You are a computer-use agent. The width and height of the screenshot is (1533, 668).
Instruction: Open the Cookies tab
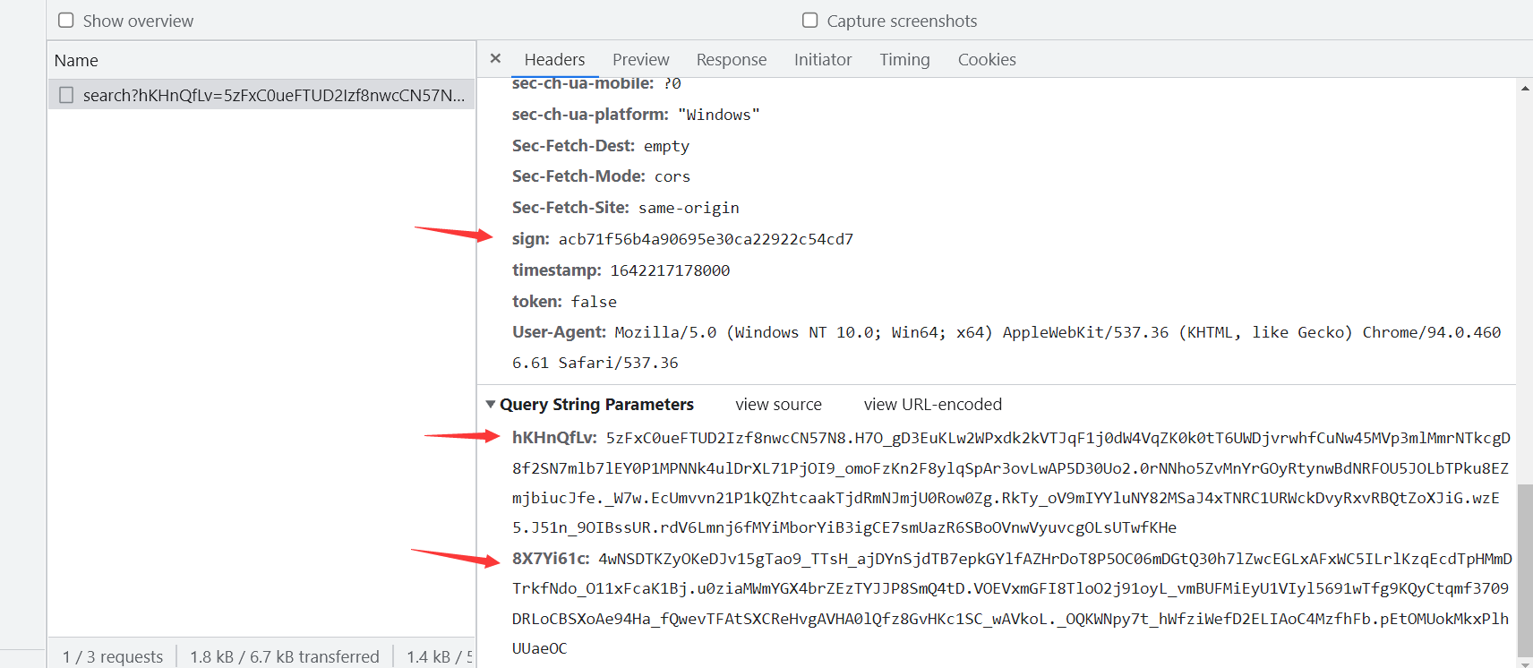(x=987, y=59)
